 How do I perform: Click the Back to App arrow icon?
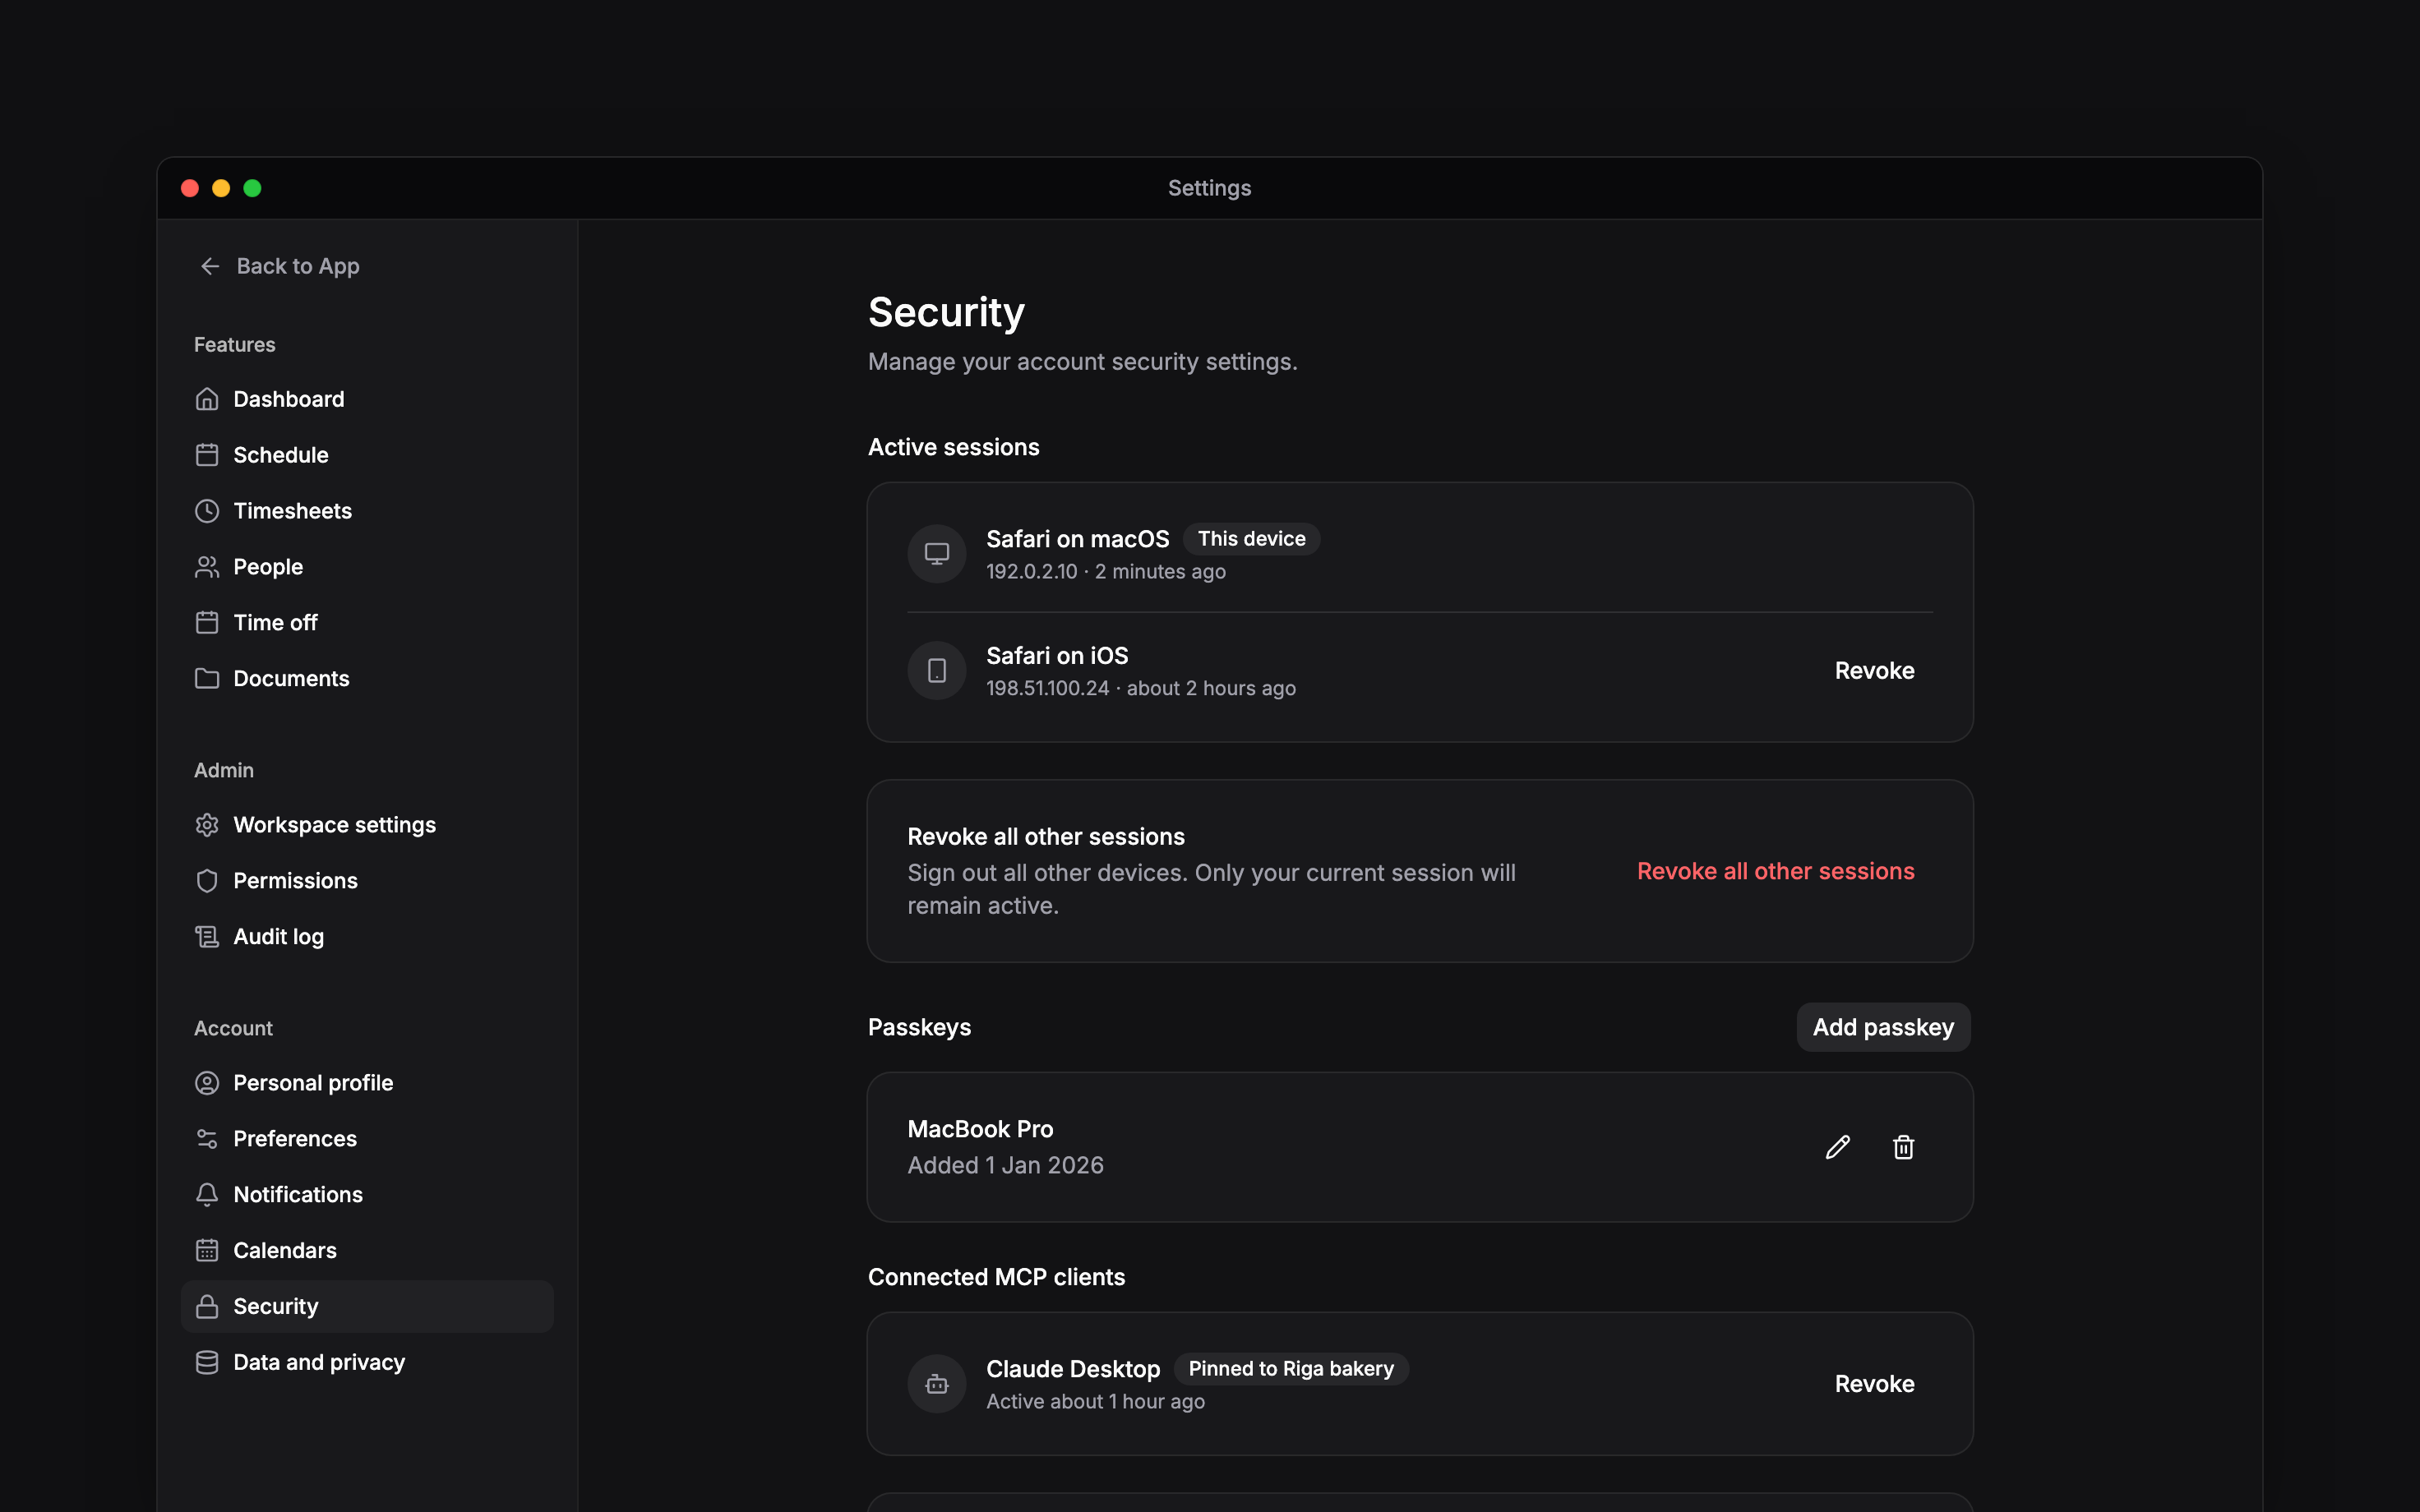[210, 266]
